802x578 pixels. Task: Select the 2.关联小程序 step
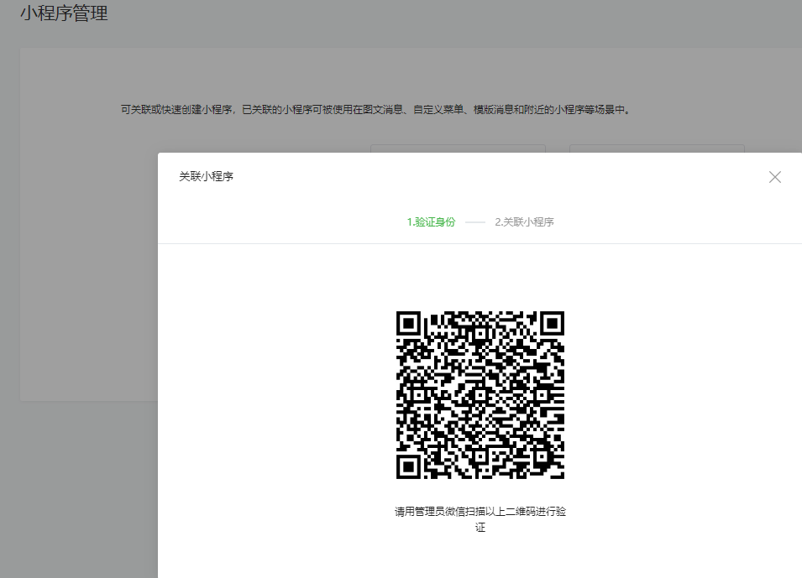(524, 221)
